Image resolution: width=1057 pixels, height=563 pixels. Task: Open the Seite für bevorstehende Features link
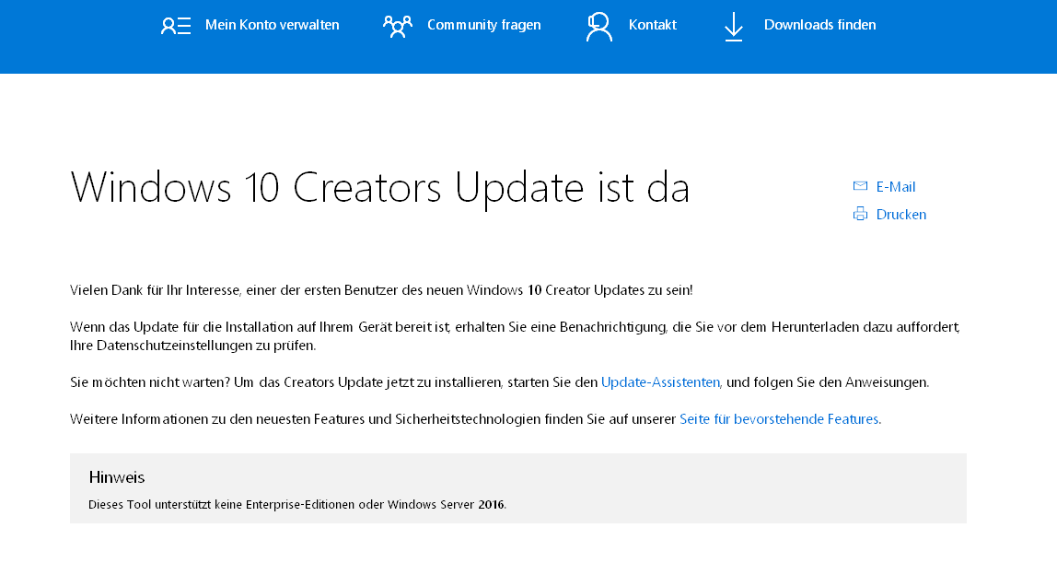click(779, 418)
